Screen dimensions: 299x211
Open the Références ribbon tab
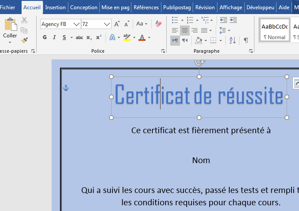(146, 7)
